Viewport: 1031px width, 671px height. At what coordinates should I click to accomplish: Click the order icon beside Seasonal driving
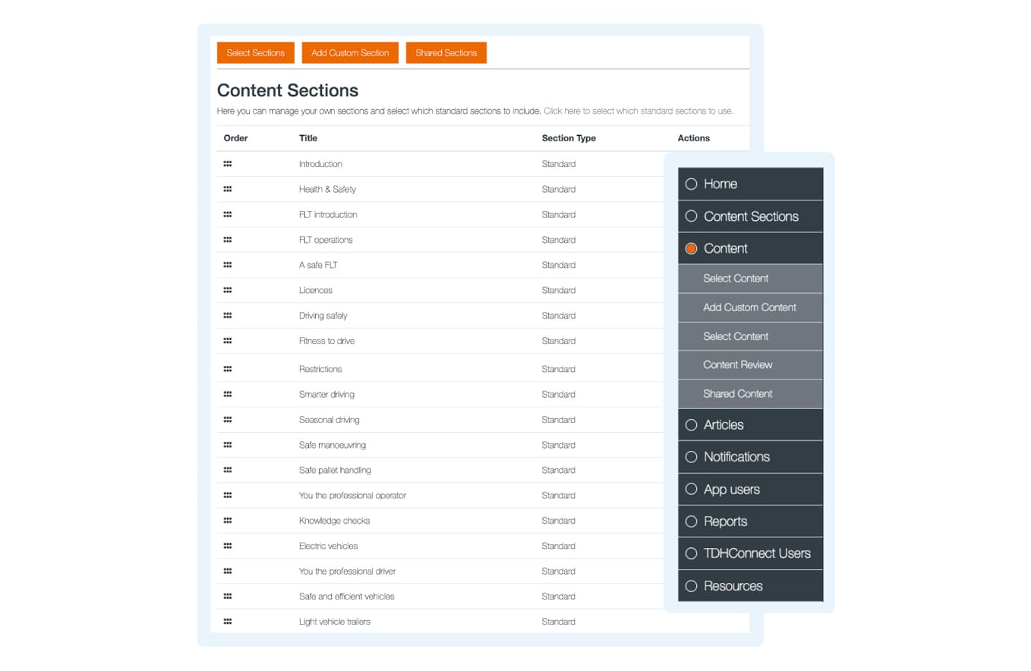coord(228,420)
